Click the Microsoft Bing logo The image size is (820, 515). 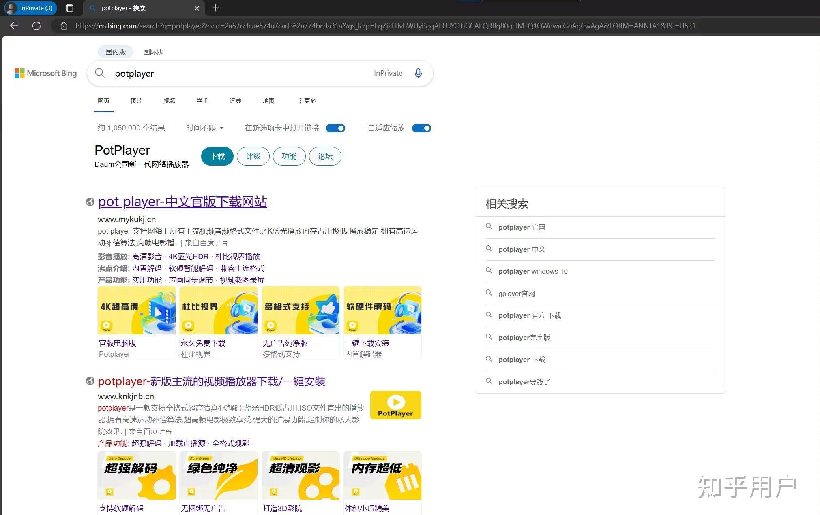point(46,73)
